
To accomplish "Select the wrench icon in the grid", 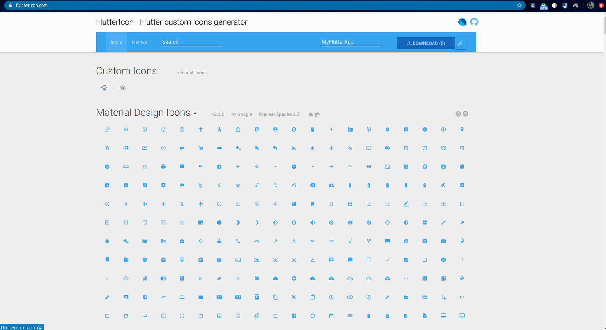I will 126,241.
